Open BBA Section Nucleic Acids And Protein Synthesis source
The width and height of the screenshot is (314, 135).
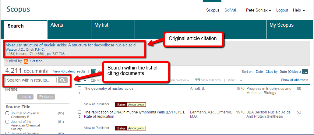coord(269,114)
